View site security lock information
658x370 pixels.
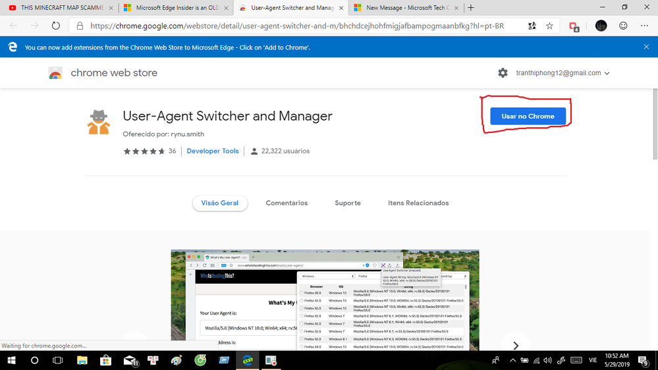(x=80, y=26)
